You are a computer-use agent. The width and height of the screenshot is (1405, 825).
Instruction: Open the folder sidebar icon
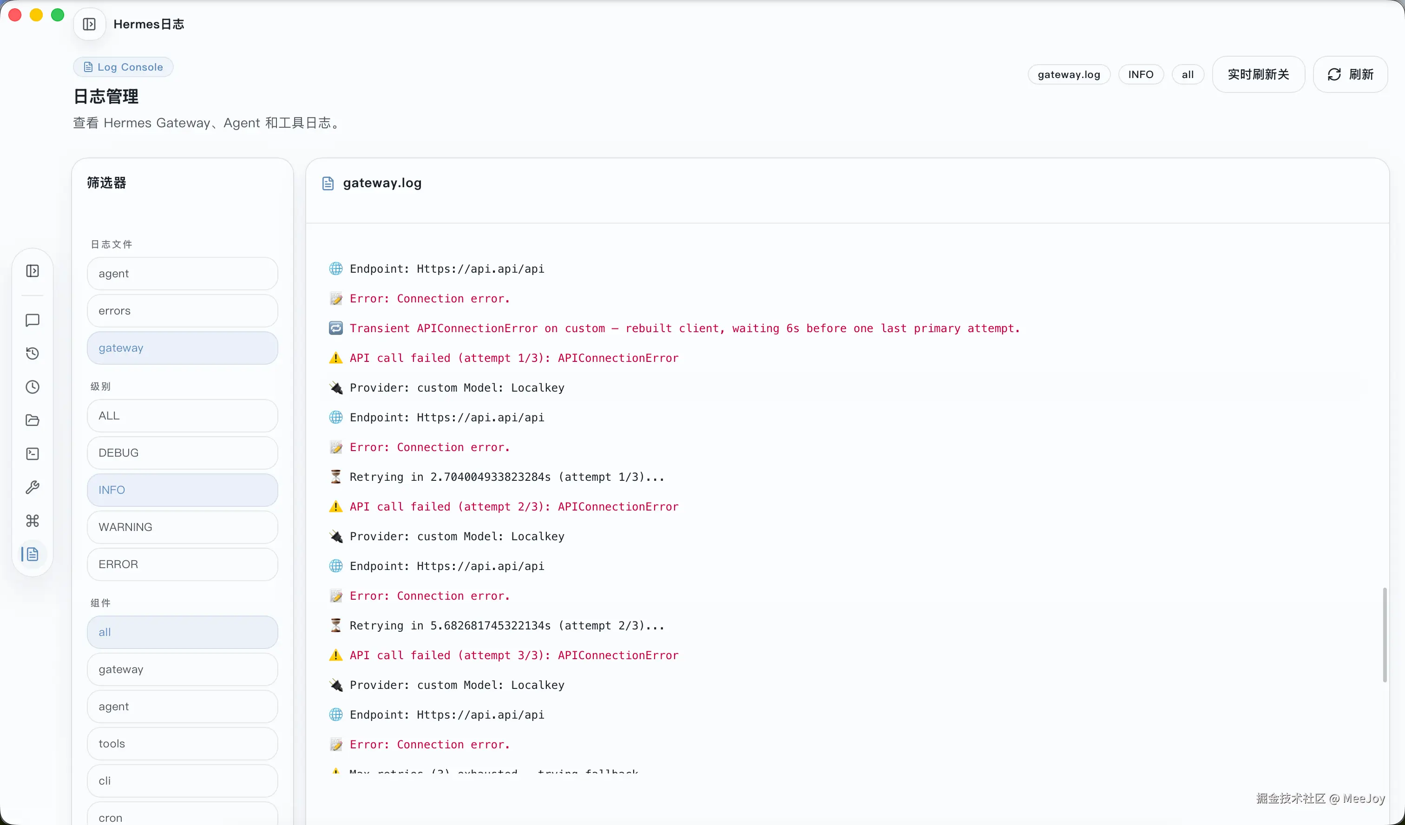pos(33,420)
